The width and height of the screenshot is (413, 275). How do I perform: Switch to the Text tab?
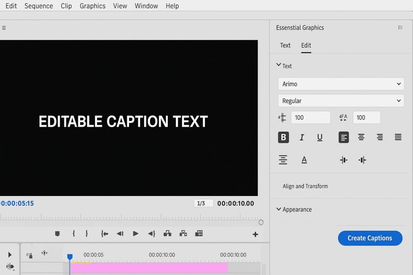tap(285, 45)
